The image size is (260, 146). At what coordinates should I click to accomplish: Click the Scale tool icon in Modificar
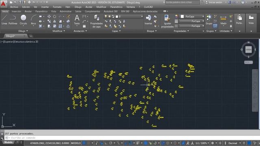[54, 26]
